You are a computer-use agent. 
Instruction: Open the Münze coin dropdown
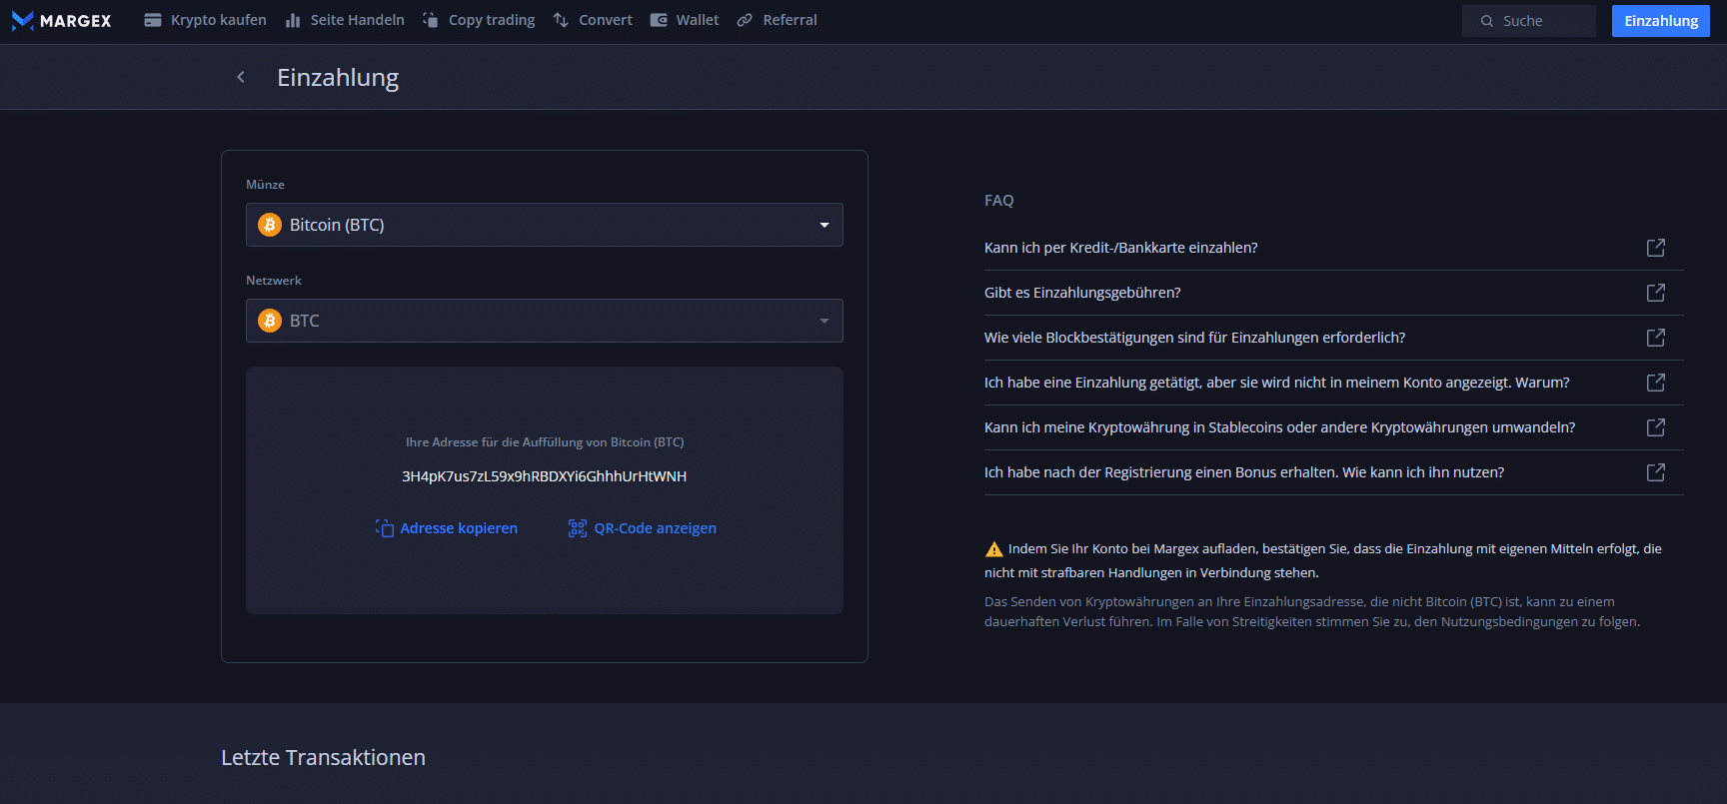[x=545, y=225]
